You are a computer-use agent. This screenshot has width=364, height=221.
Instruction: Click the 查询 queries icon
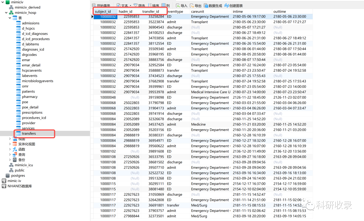[x=15, y=154]
